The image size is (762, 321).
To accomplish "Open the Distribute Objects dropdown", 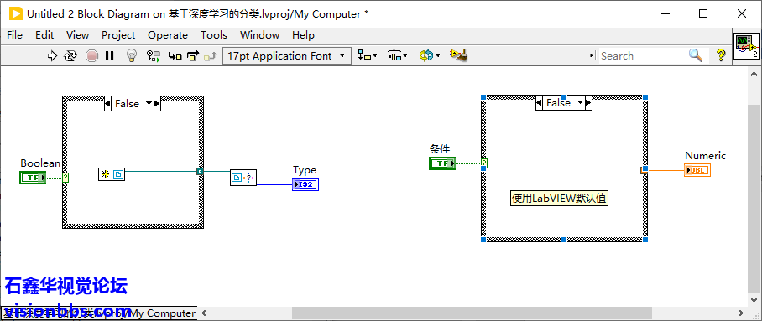I will (398, 56).
